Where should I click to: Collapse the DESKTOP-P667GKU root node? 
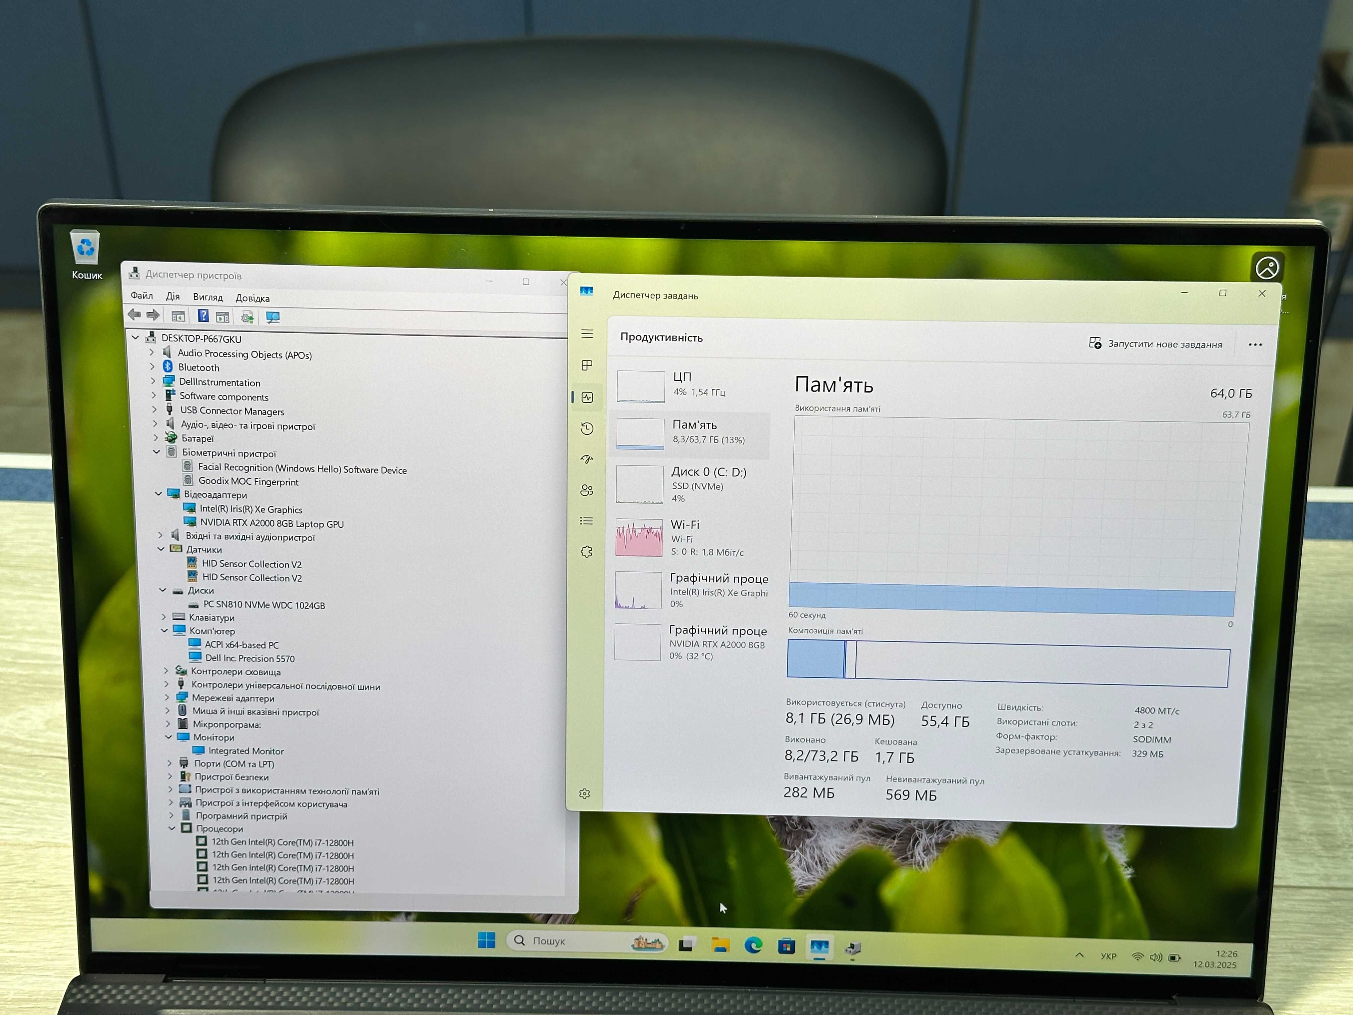135,337
